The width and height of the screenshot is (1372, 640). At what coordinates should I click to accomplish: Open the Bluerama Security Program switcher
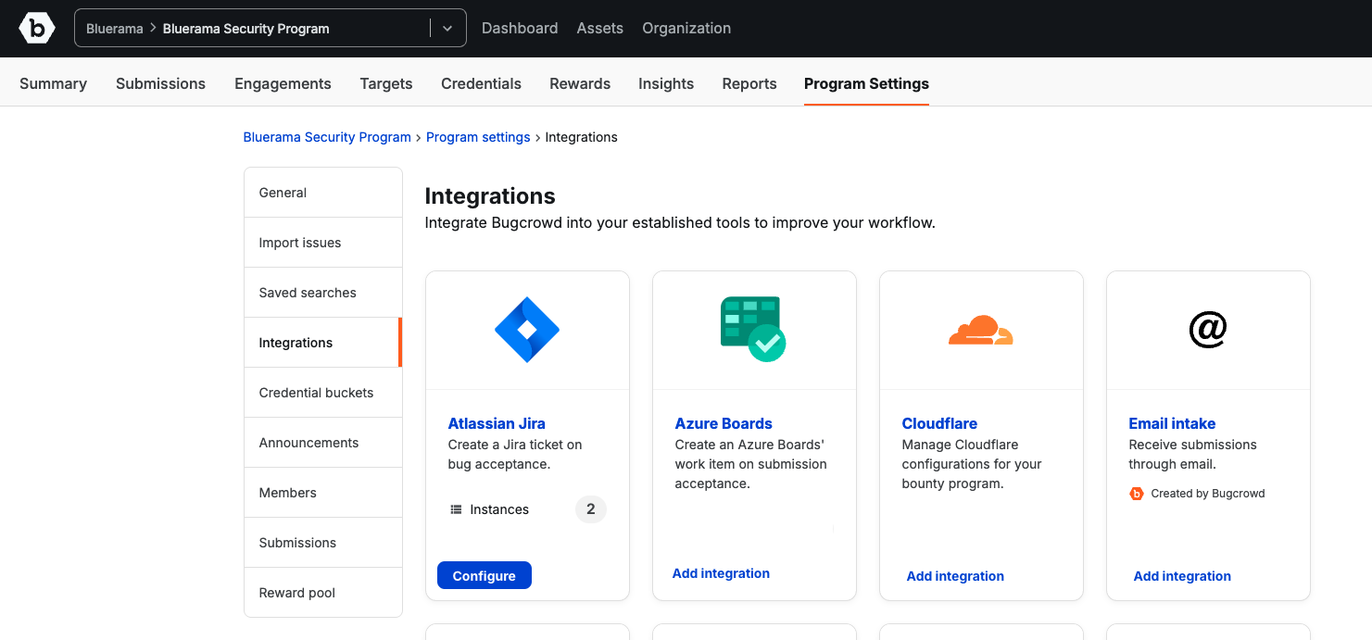tap(250, 29)
